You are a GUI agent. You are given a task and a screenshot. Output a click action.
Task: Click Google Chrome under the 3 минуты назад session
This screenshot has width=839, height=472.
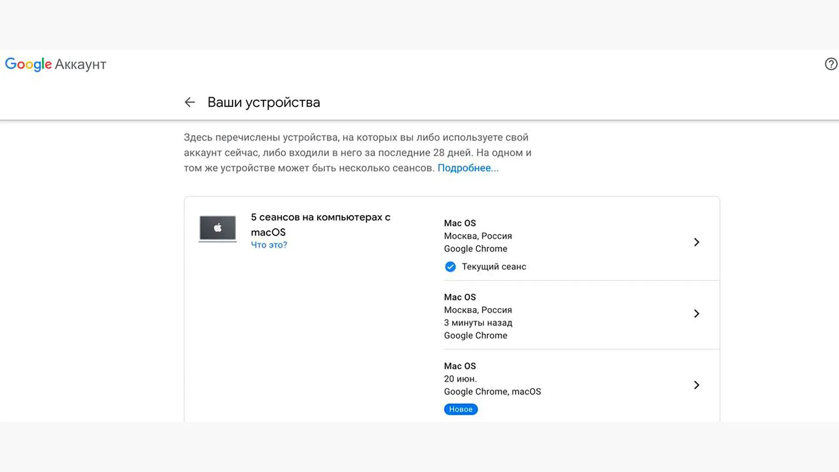tap(475, 336)
